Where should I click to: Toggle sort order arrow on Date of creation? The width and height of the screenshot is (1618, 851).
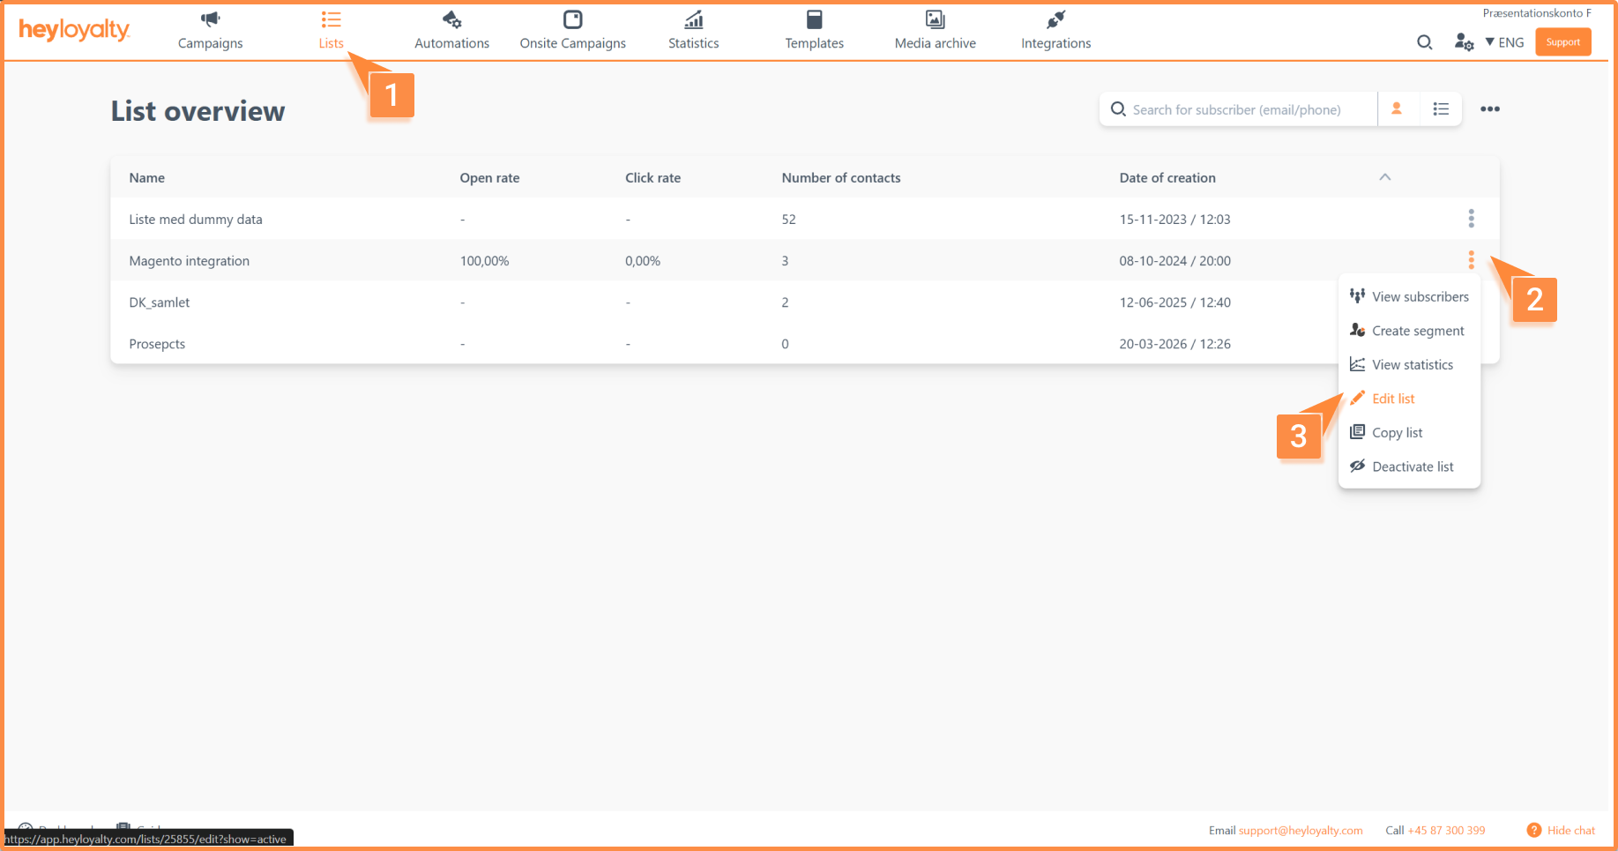tap(1384, 177)
